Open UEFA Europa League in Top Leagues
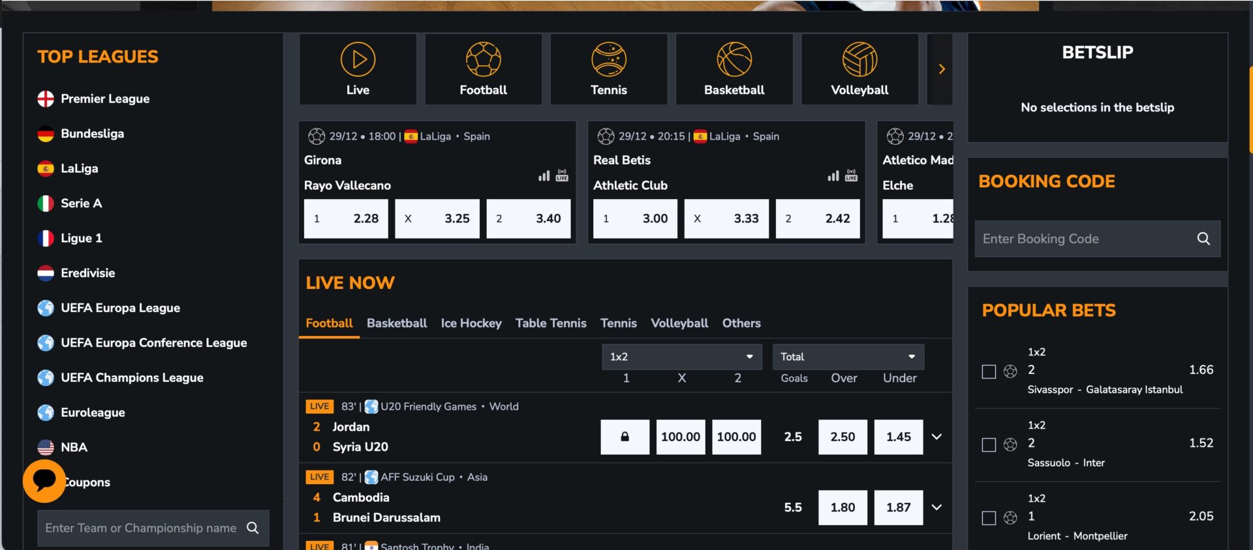 click(x=120, y=308)
